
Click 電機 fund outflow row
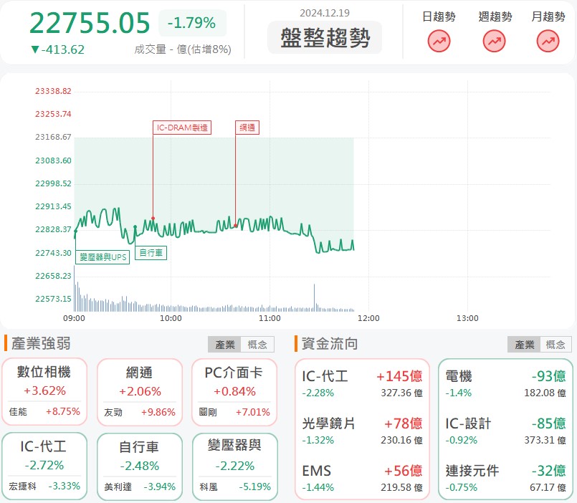coord(505,383)
